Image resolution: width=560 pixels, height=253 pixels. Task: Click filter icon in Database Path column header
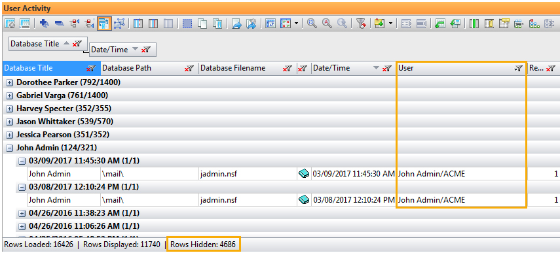(x=189, y=69)
